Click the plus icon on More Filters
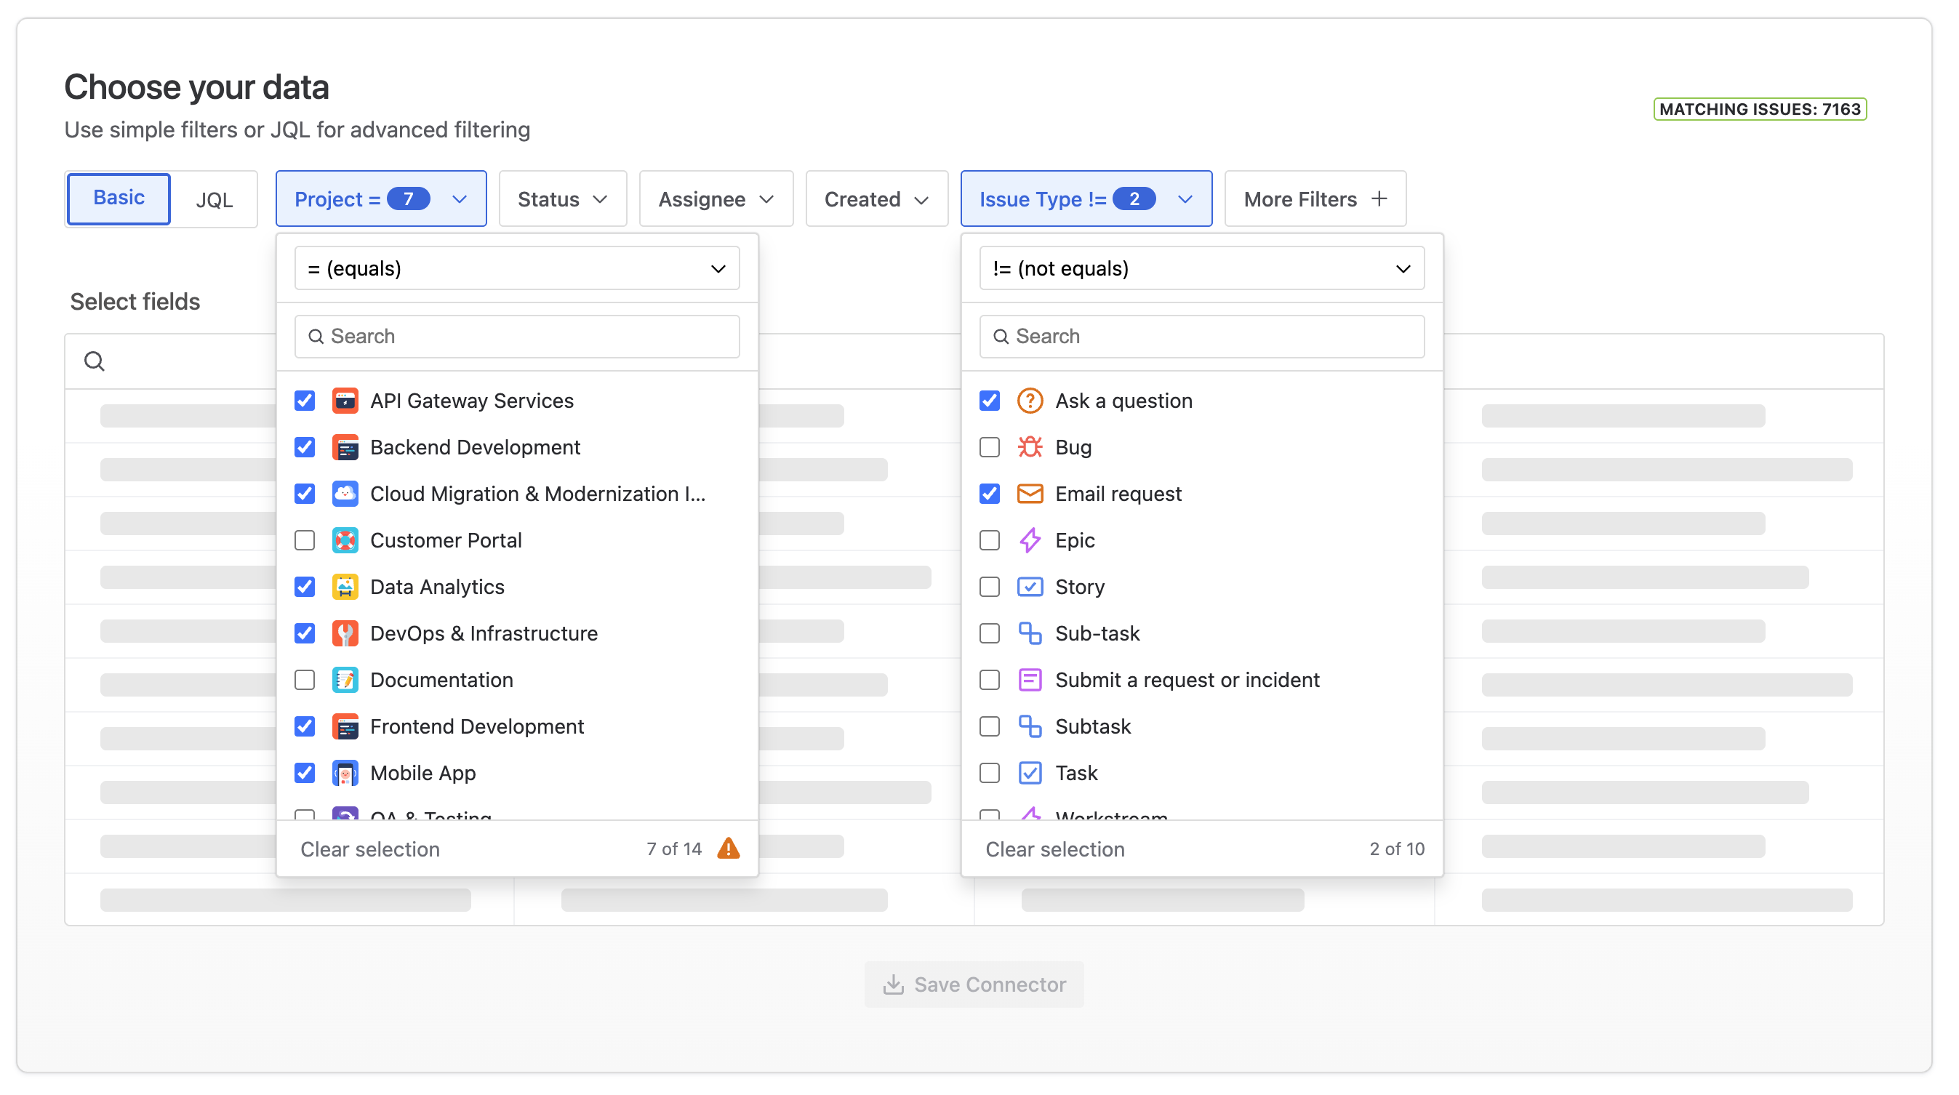The height and width of the screenshot is (1095, 1959). coord(1379,198)
